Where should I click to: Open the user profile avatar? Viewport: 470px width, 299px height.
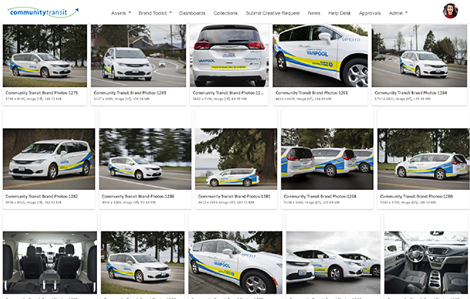450,11
